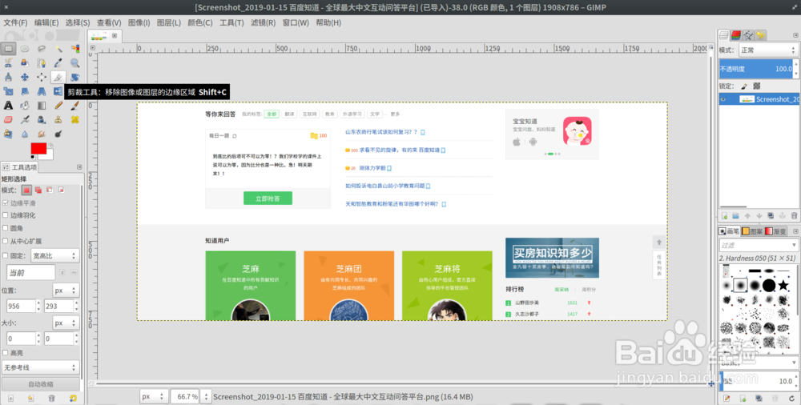Choose the add to selection mode button
Viewport: 801px width, 405px height.
pyautogui.click(x=38, y=190)
